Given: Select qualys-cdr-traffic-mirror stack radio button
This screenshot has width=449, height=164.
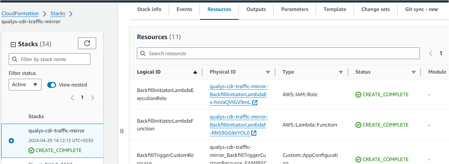Looking at the screenshot, I should (11, 141).
